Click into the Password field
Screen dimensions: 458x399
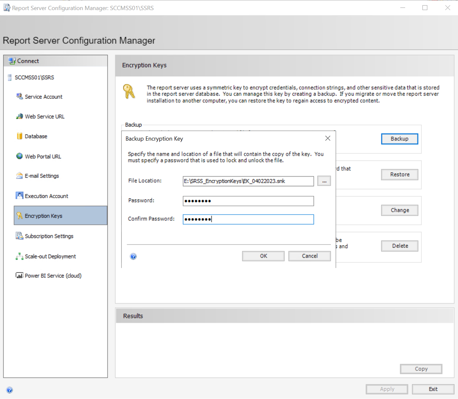click(x=248, y=201)
